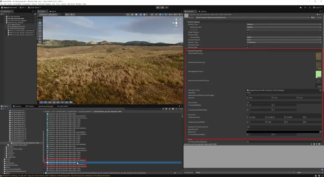Click the Pause button in the toolbar
324x177 pixels.
(x=162, y=7)
